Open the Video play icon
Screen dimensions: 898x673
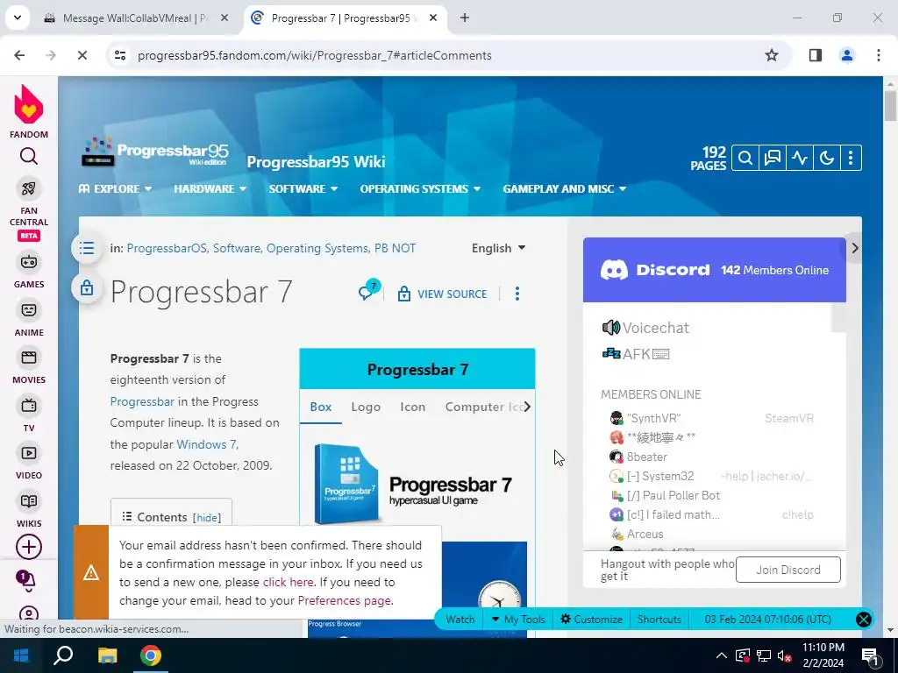[29, 453]
